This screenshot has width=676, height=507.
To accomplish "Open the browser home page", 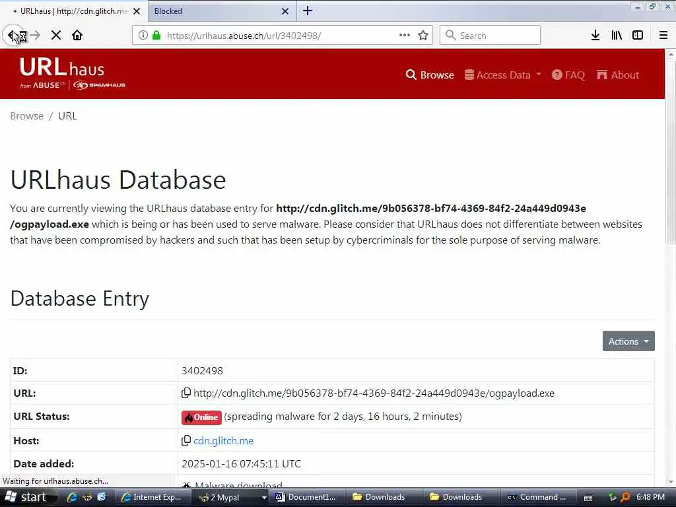I will [x=77, y=36].
